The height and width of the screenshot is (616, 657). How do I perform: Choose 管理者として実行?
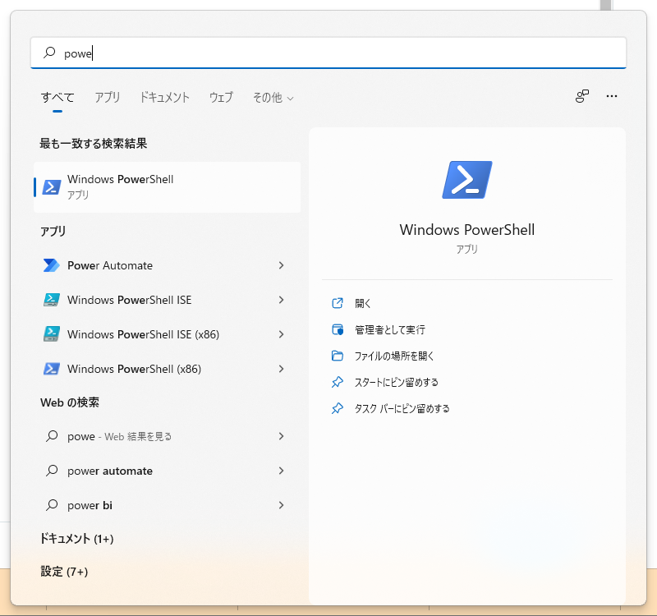tap(389, 330)
